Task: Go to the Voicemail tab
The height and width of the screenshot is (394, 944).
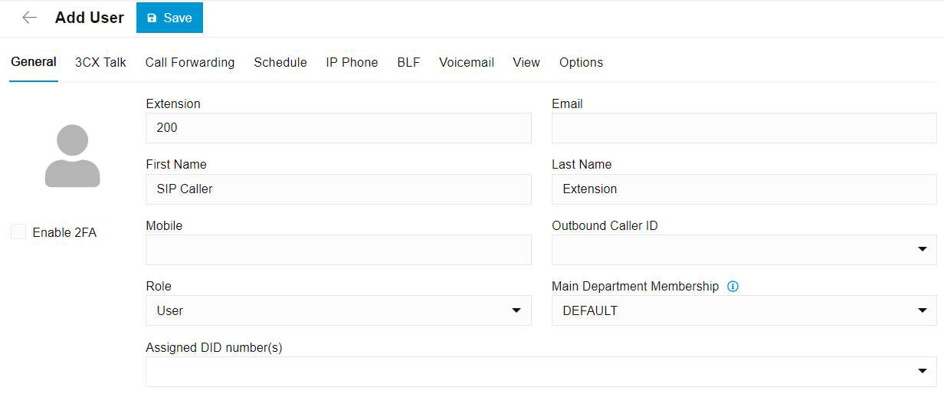Action: point(467,63)
